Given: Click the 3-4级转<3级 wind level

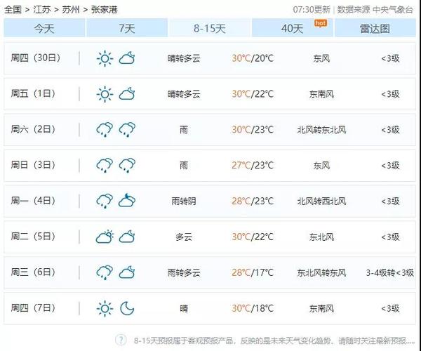Looking at the screenshot, I should [390, 273].
